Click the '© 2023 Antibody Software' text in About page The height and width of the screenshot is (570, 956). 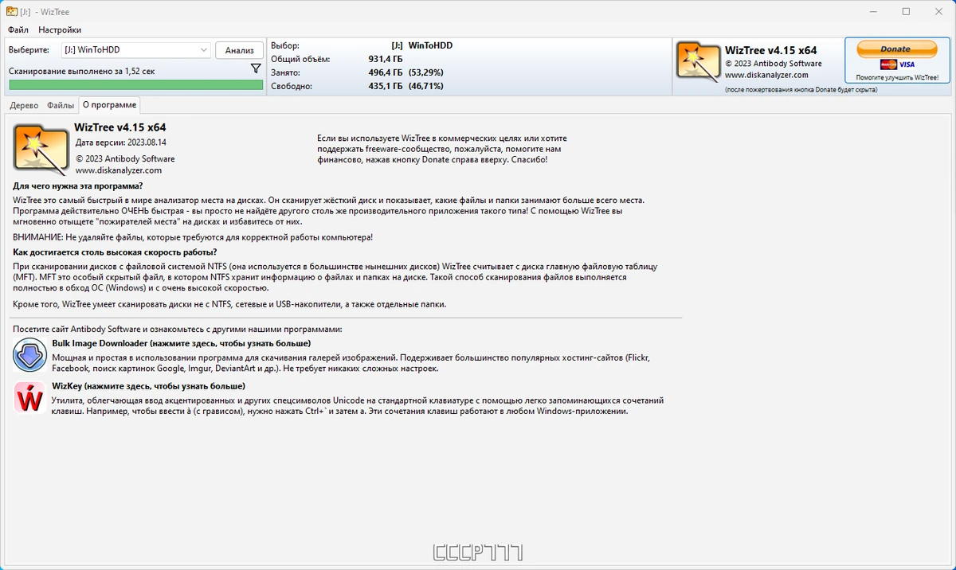125,158
